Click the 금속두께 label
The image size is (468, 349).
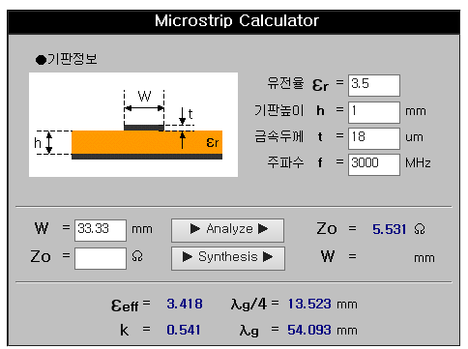[279, 136]
